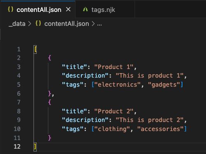206x154 pixels.
Task: Click the "tags" key on line 5
Action: 73,85
